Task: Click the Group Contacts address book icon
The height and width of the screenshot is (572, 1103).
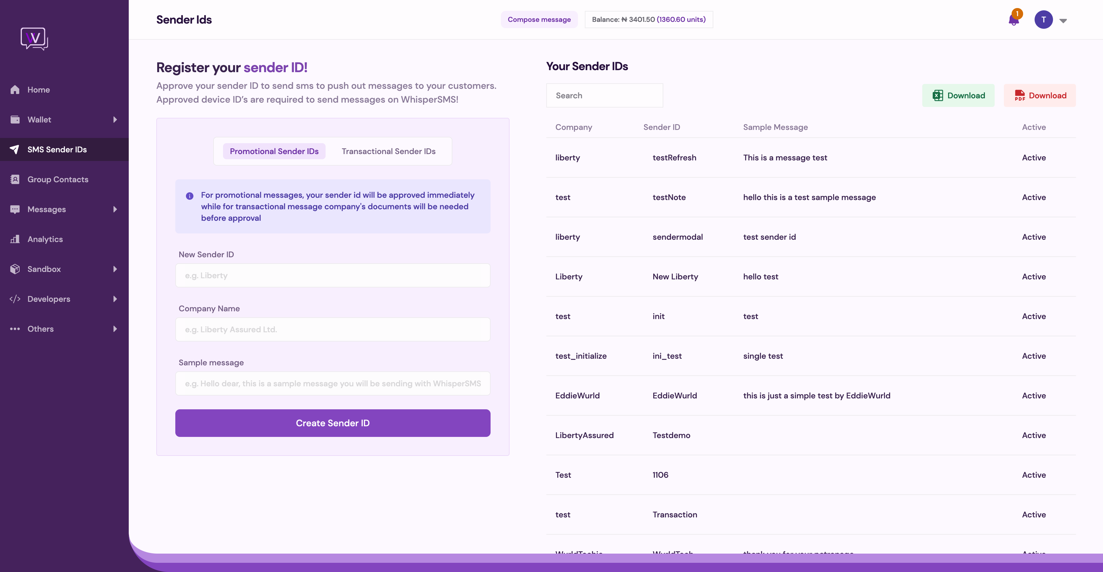Action: pyautogui.click(x=15, y=179)
